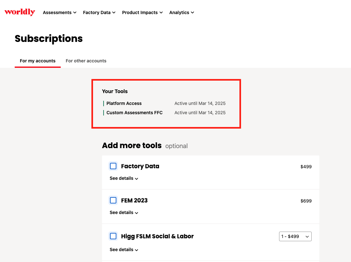Image resolution: width=351 pixels, height=262 pixels.
Task: Click the FEM 2023 tool title
Action: (x=134, y=200)
